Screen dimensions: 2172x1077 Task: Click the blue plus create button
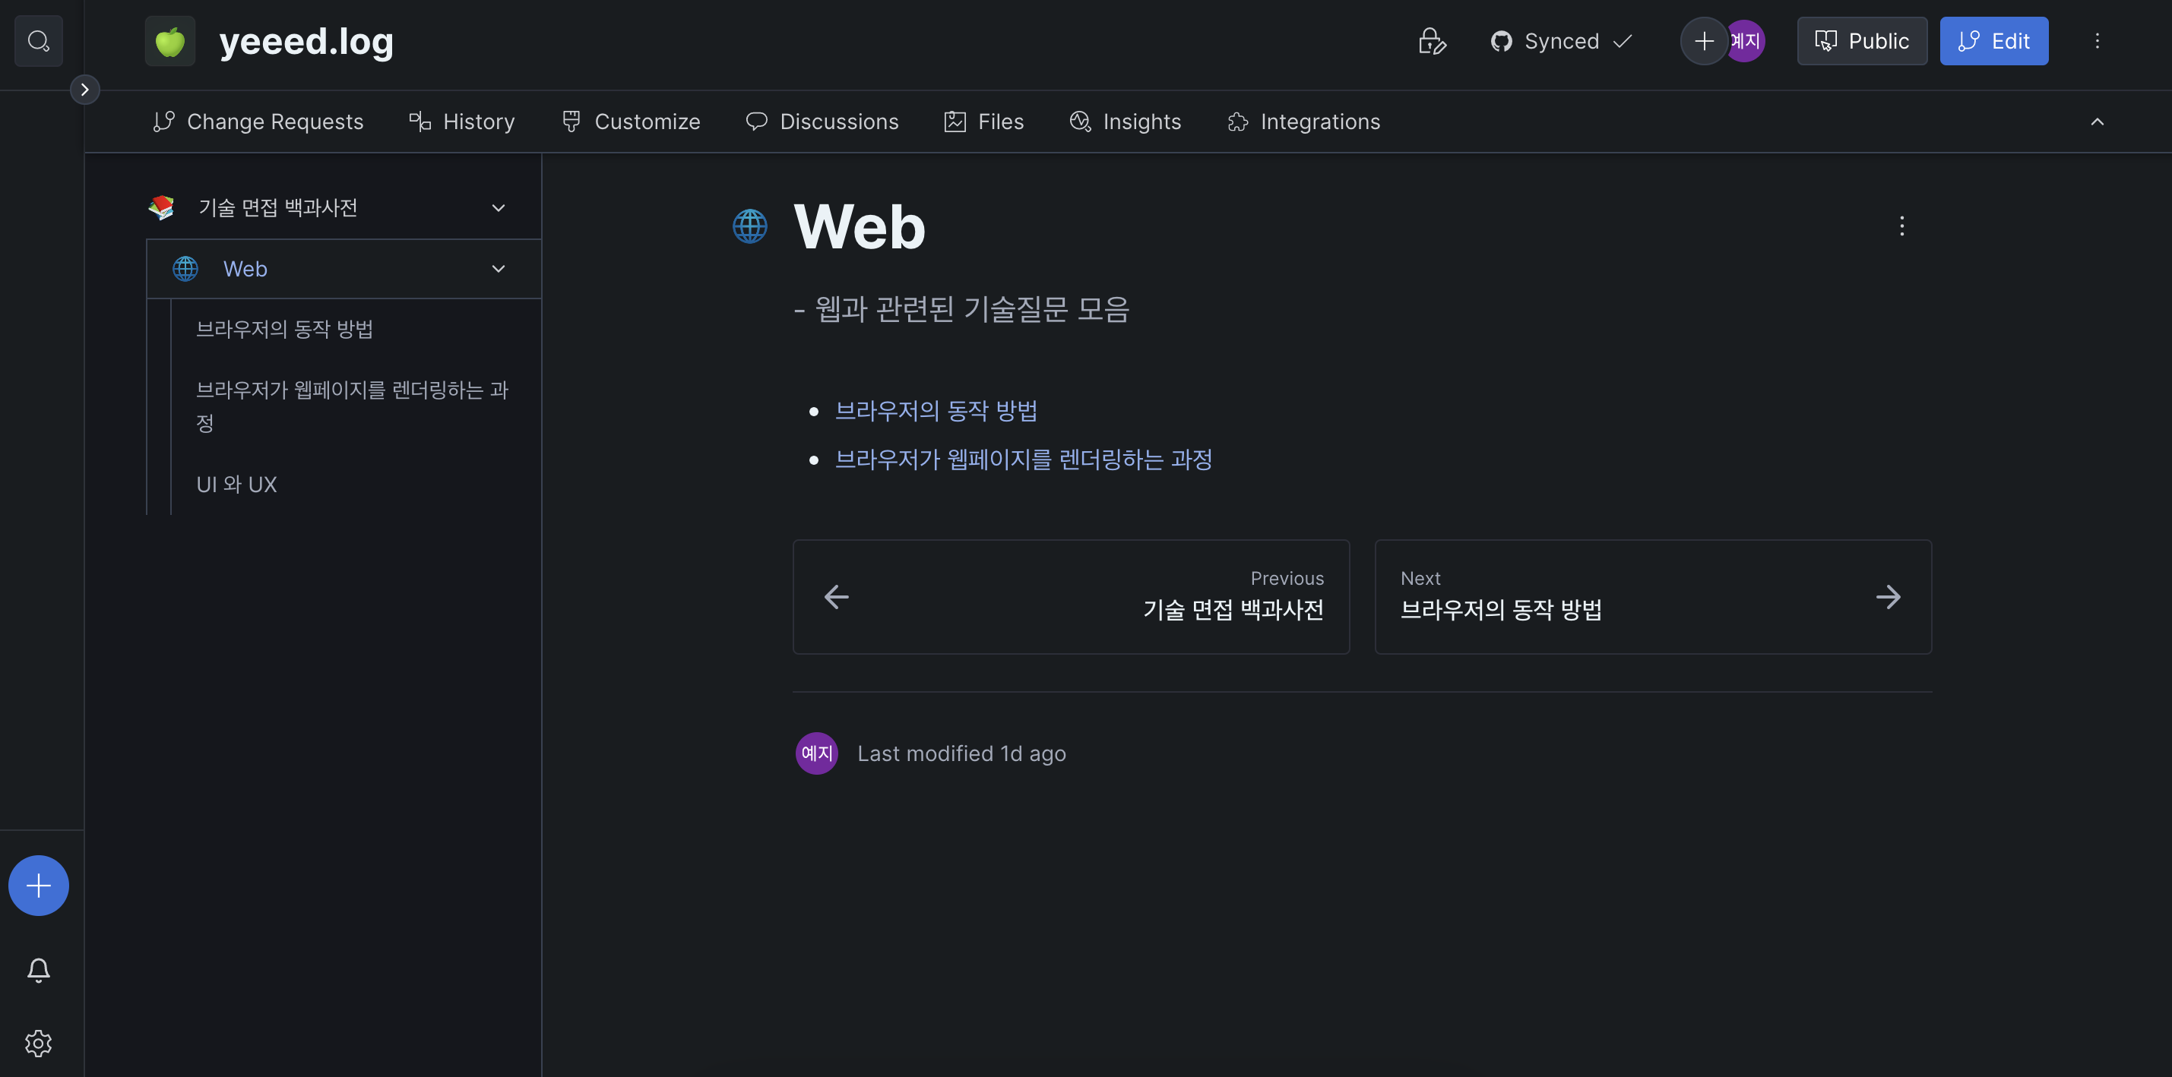39,886
